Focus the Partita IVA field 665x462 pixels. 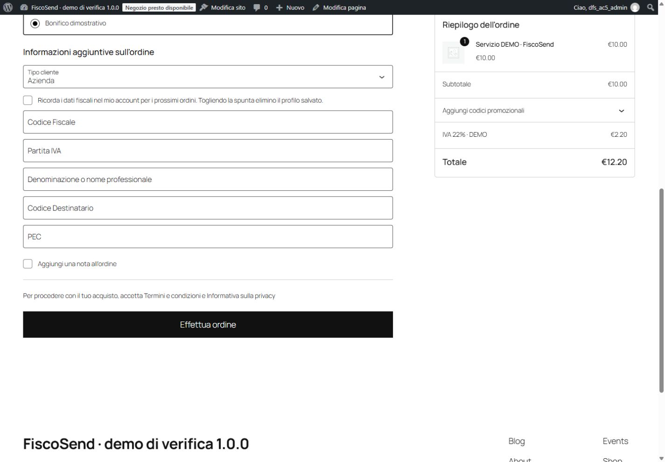click(208, 151)
